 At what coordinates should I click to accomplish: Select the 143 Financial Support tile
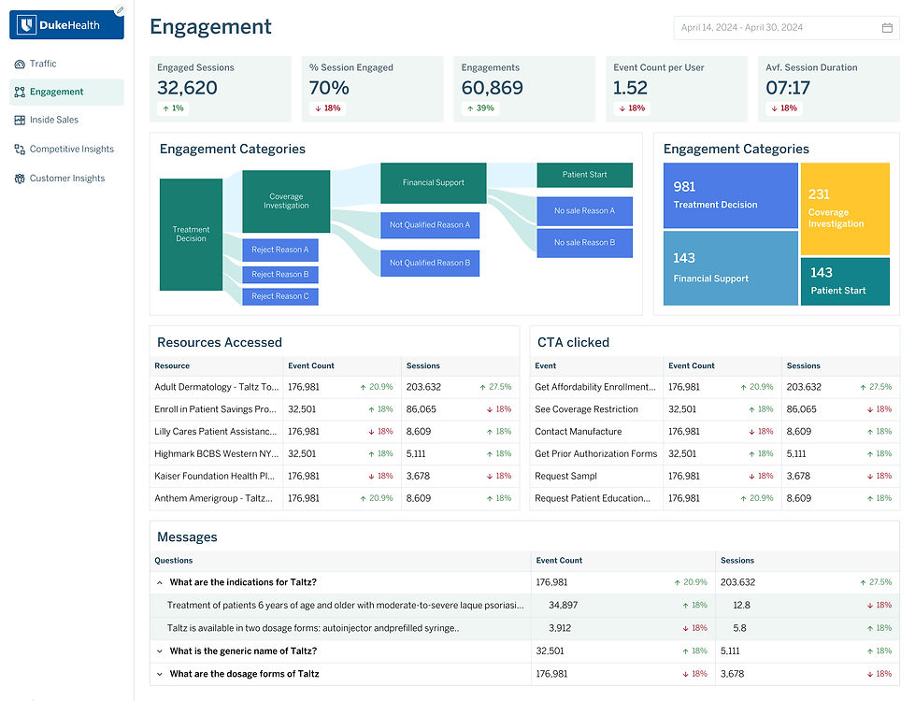point(731,268)
